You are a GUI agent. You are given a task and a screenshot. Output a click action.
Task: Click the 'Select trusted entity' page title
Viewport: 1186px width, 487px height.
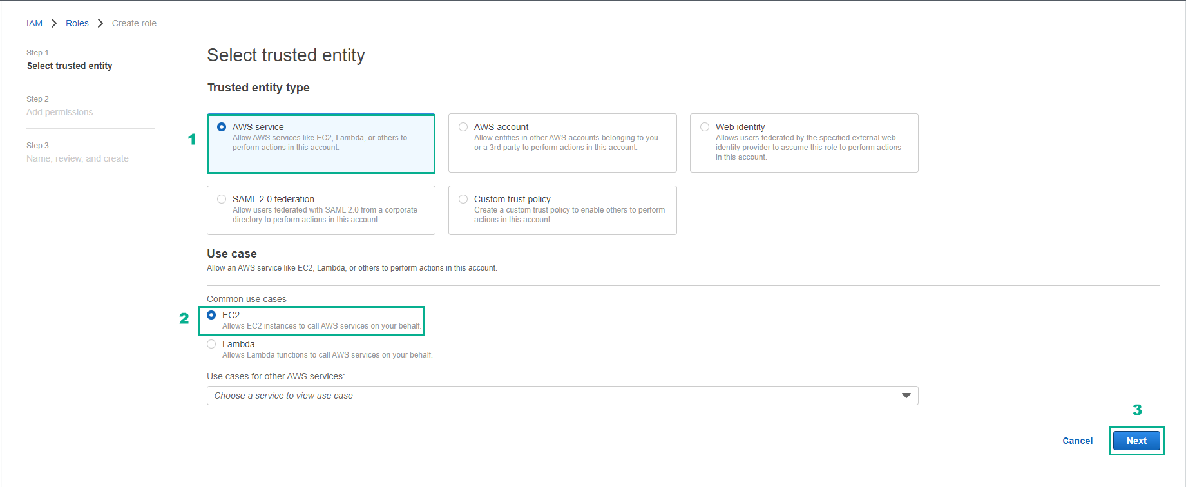point(286,55)
